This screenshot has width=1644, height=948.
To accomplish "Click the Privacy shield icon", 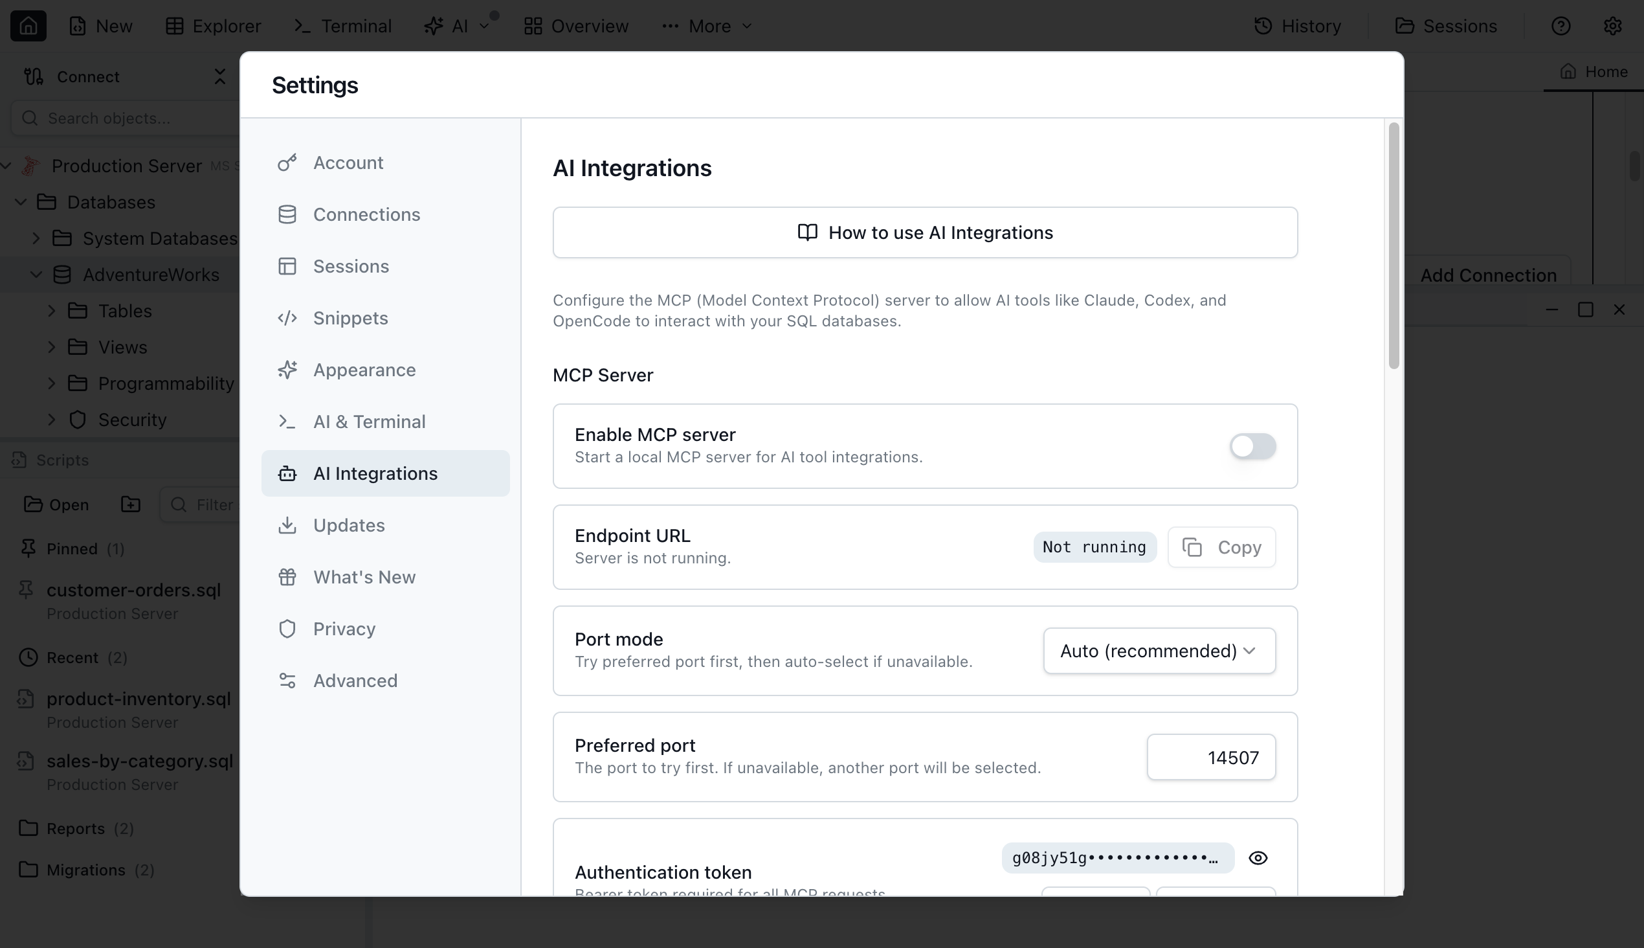I will click(x=287, y=628).
